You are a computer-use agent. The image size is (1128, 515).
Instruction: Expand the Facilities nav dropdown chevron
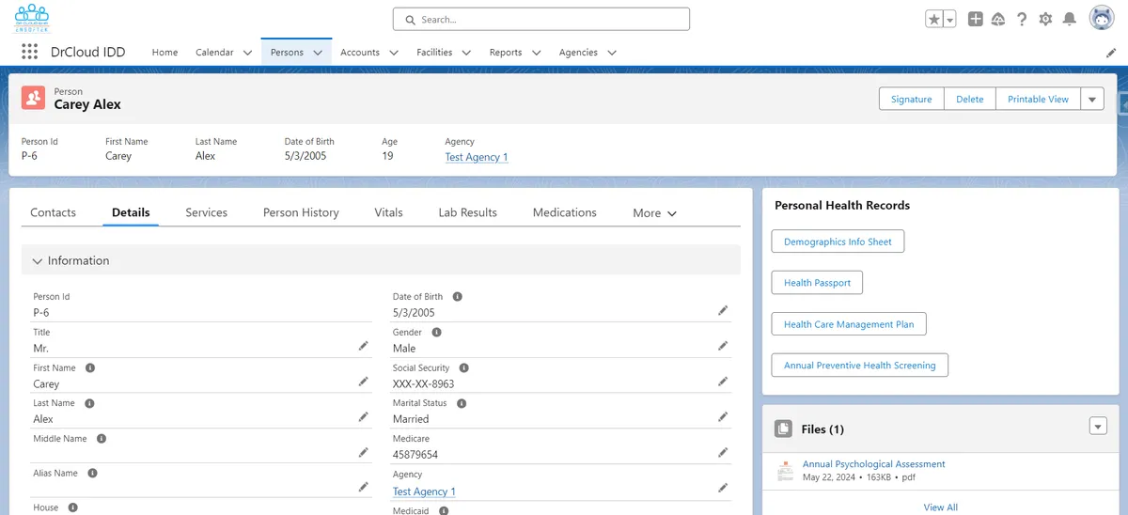(466, 53)
